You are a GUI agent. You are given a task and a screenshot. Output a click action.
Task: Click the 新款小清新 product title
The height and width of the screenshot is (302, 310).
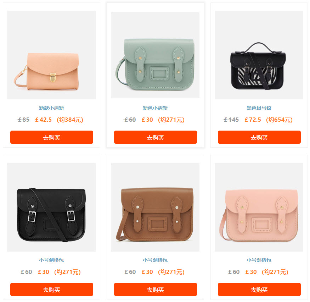(51, 108)
